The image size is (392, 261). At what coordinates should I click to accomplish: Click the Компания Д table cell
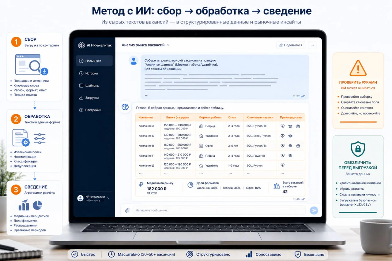(x=146, y=166)
